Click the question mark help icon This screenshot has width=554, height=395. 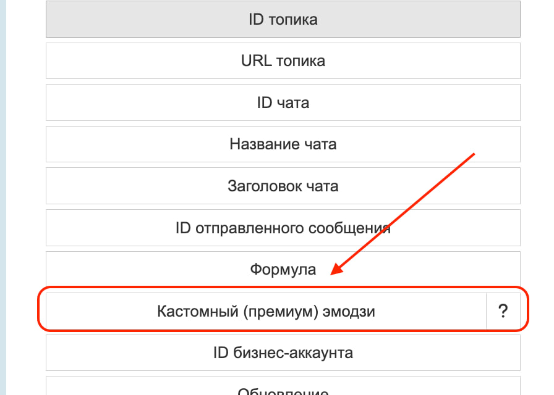(503, 312)
